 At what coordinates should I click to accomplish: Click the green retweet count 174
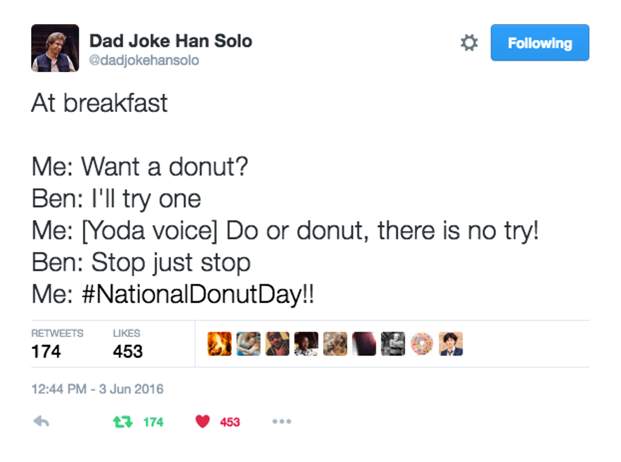pyautogui.click(x=153, y=422)
